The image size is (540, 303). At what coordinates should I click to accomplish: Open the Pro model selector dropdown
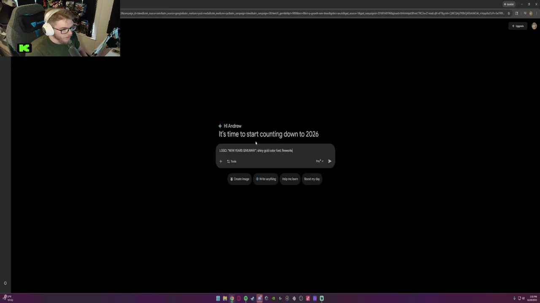point(320,161)
